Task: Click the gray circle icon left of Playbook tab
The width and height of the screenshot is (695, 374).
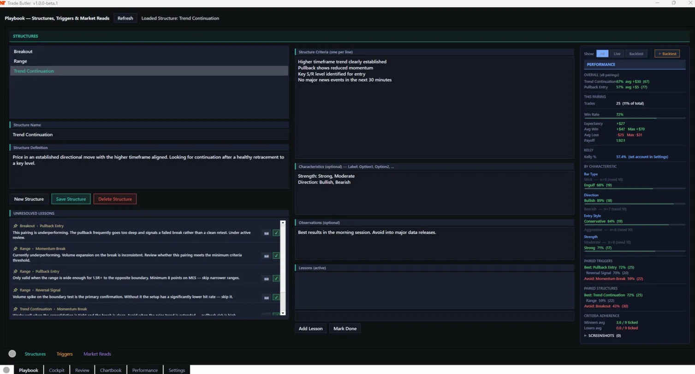Action: click(6, 370)
